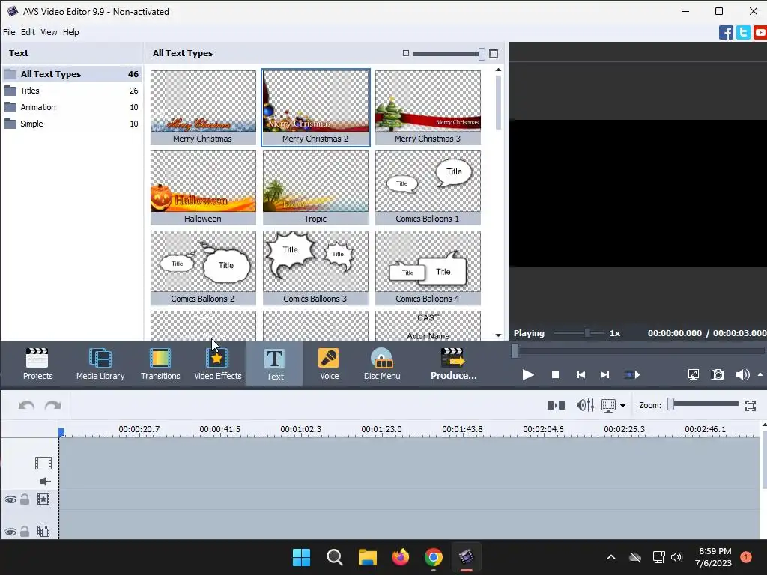Click the split clip icon

(x=556, y=405)
